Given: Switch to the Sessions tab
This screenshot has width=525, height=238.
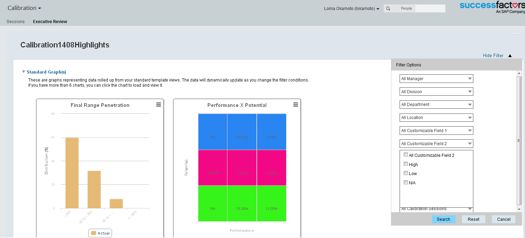Looking at the screenshot, I should pyautogui.click(x=16, y=22).
